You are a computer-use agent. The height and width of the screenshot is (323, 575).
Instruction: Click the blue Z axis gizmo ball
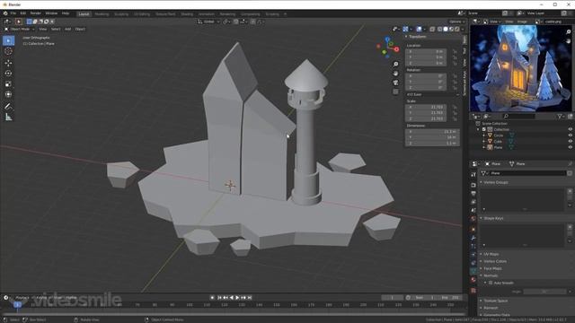(x=387, y=39)
